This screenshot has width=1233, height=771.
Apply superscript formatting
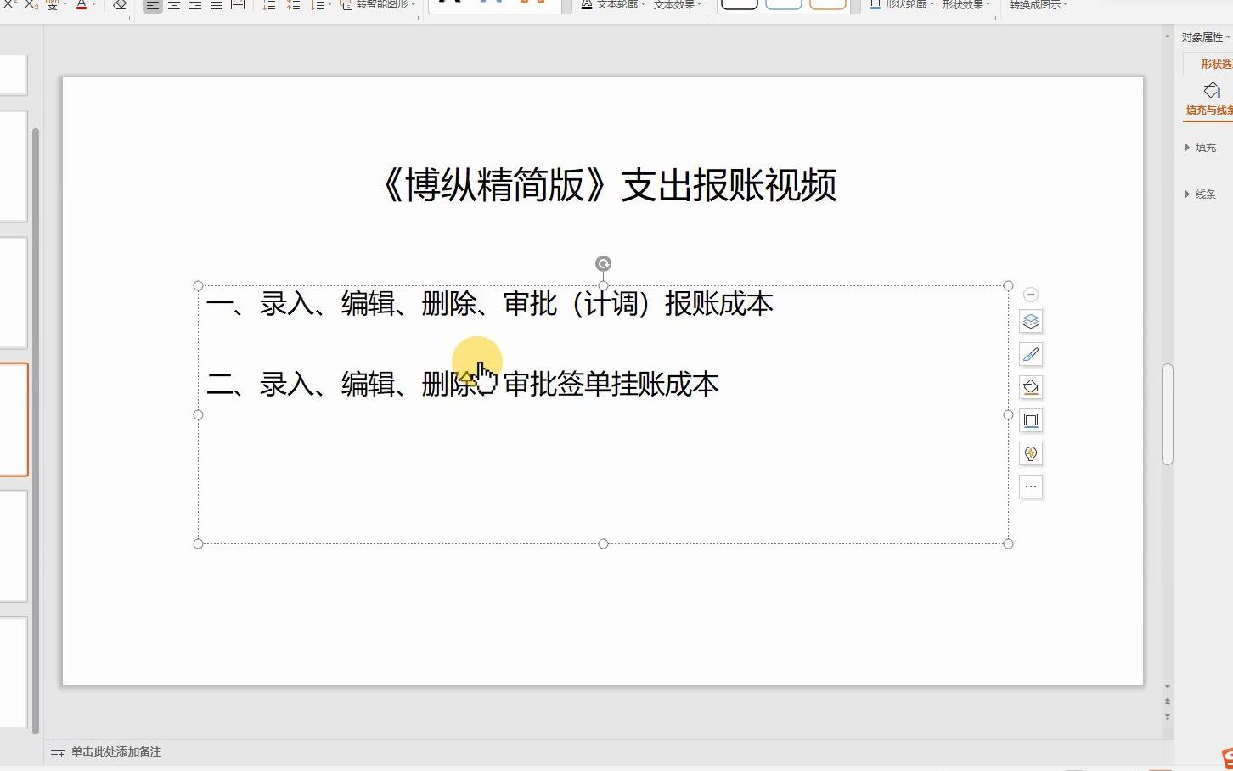[x=8, y=4]
